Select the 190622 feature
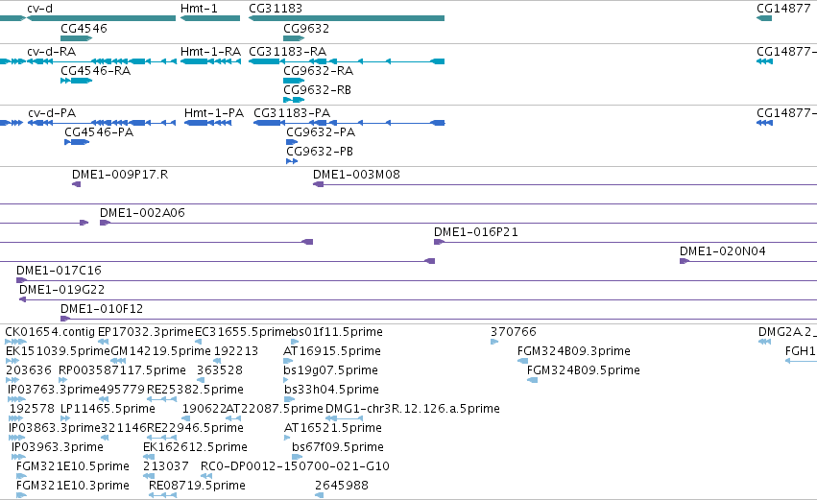 tap(187, 418)
